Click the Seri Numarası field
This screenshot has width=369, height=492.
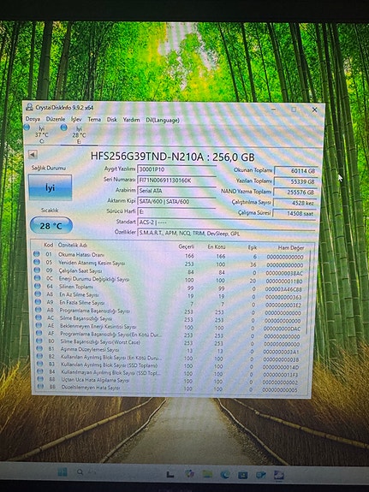click(177, 180)
